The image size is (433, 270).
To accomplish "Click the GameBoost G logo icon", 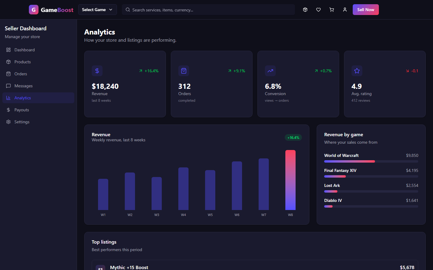I will pyautogui.click(x=34, y=10).
